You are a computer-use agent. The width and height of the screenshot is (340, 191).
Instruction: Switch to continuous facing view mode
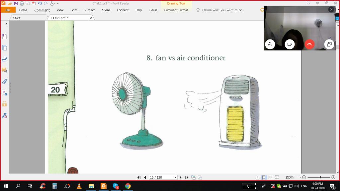[x=277, y=177]
